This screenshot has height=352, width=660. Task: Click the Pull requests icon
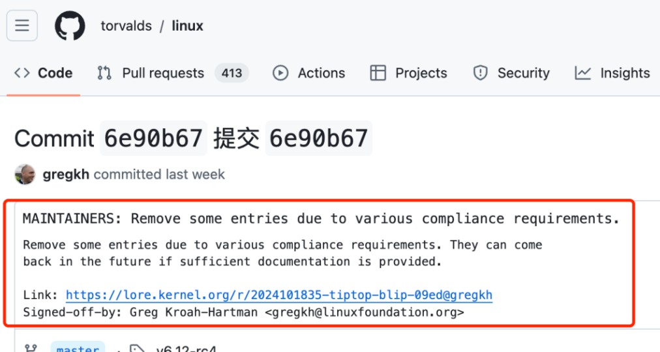click(104, 73)
